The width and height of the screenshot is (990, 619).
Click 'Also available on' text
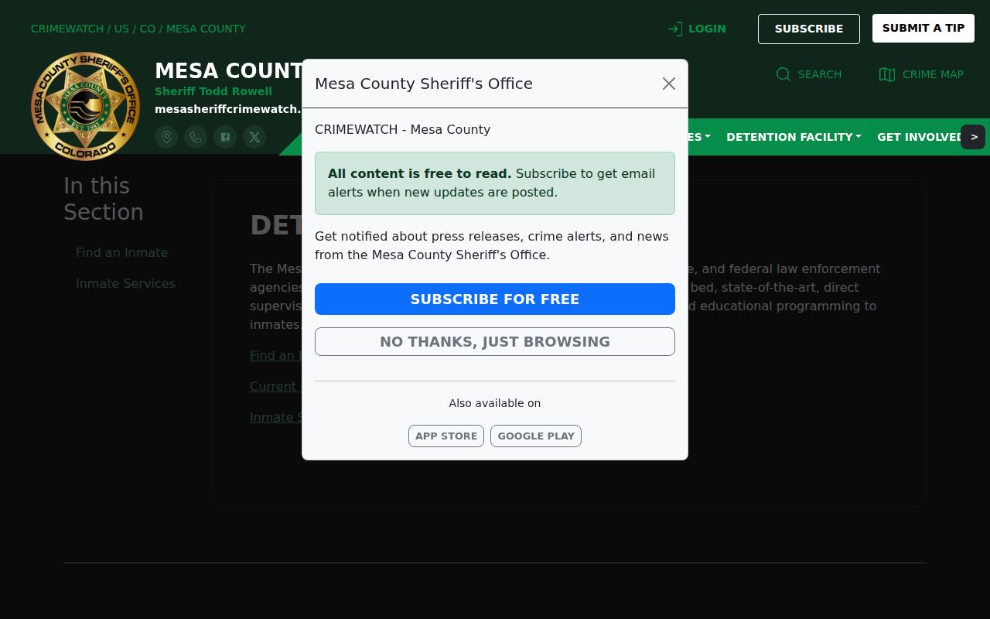click(495, 403)
